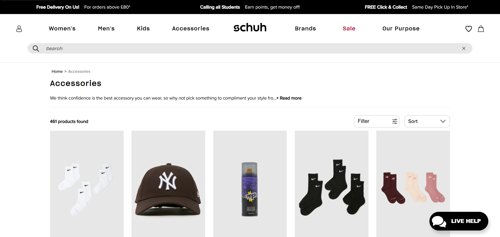500x237 pixels.
Task: Open the Women's menu
Action: pos(62,29)
